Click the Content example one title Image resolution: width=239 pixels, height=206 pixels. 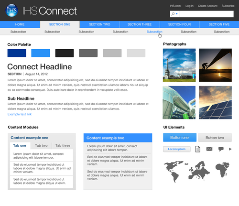pyautogui.click(x=30, y=138)
